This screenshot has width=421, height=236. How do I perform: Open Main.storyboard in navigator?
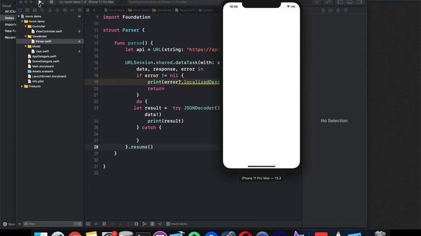pyautogui.click(x=43, y=66)
